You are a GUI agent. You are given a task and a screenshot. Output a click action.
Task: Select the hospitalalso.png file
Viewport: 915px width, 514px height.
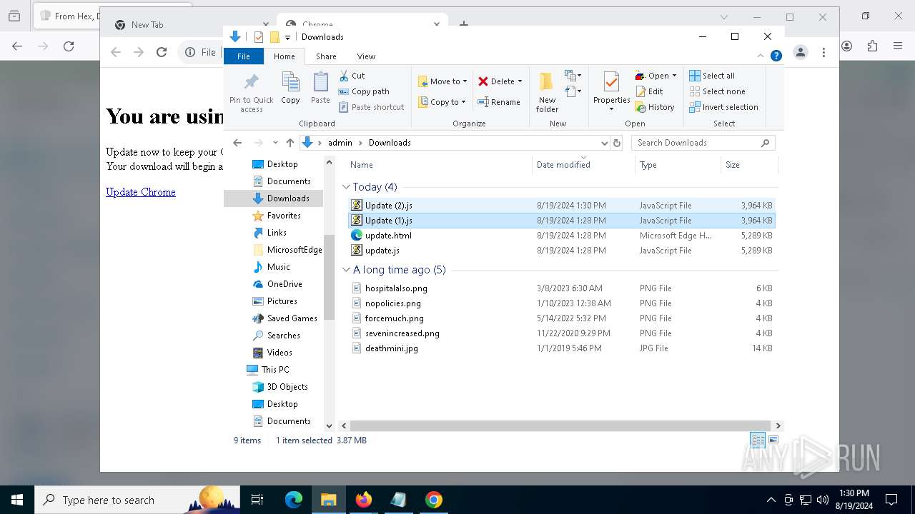(561, 288)
